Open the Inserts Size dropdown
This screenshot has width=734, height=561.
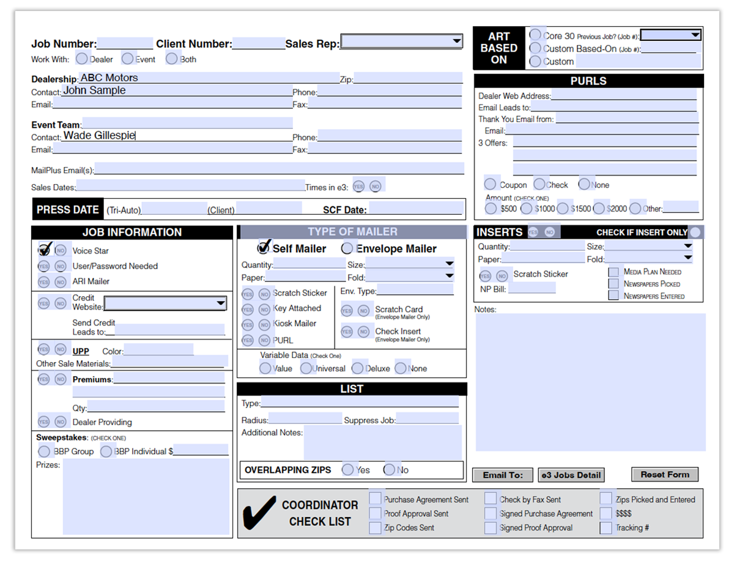pyautogui.click(x=648, y=246)
